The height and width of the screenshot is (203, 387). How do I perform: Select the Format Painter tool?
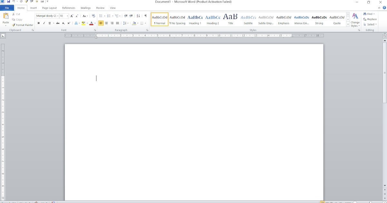pyautogui.click(x=22, y=25)
